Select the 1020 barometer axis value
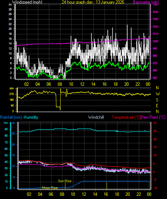167x199 pixels. pyautogui.click(x=155, y=27)
